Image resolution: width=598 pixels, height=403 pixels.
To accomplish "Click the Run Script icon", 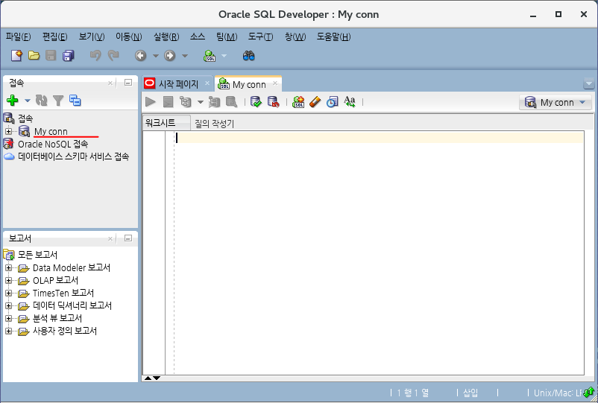I will coord(169,102).
